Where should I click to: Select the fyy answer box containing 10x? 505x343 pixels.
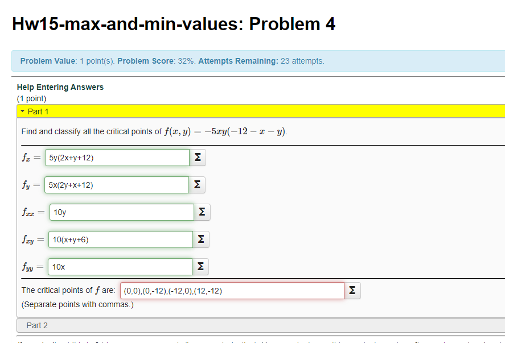click(x=120, y=266)
